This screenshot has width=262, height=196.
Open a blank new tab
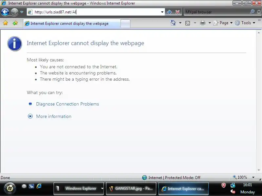point(125,24)
